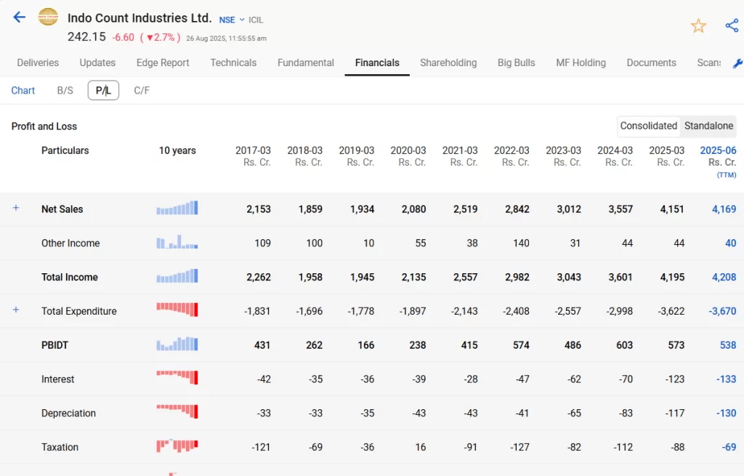Open the Technicals tab

click(x=233, y=62)
